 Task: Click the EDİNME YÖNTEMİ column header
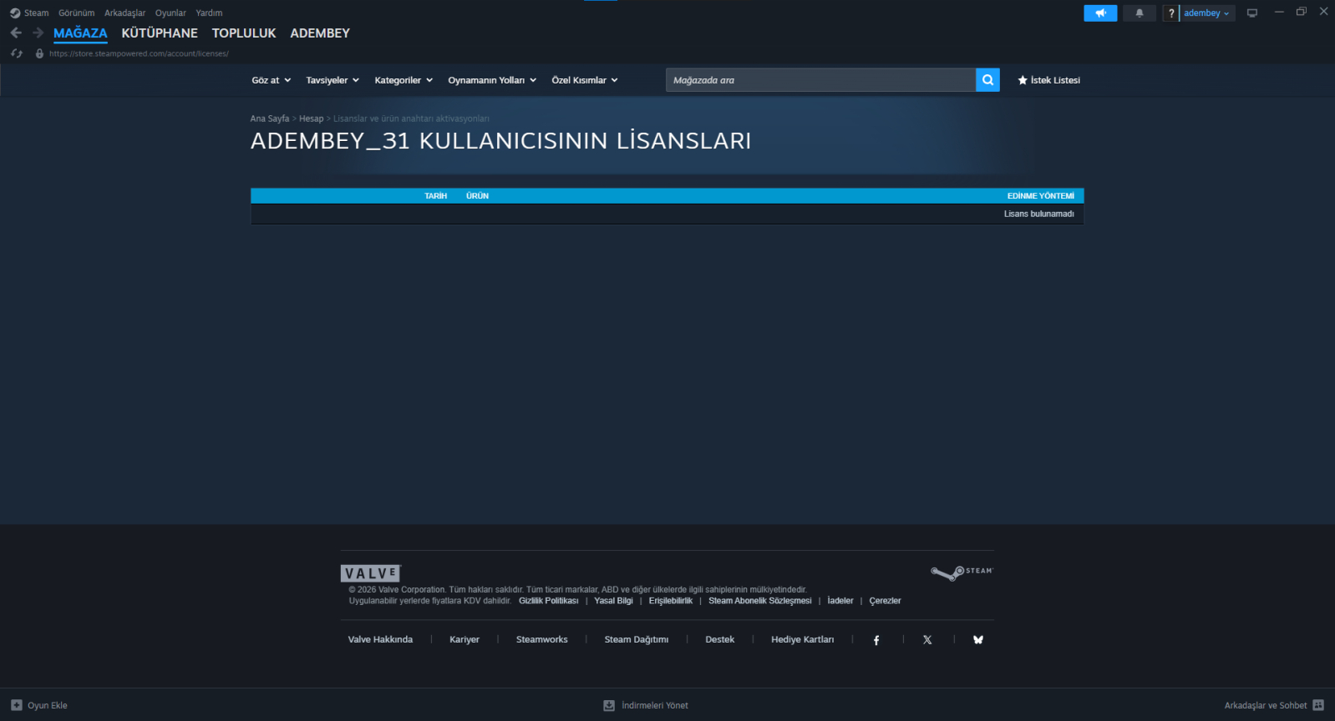pos(1041,196)
